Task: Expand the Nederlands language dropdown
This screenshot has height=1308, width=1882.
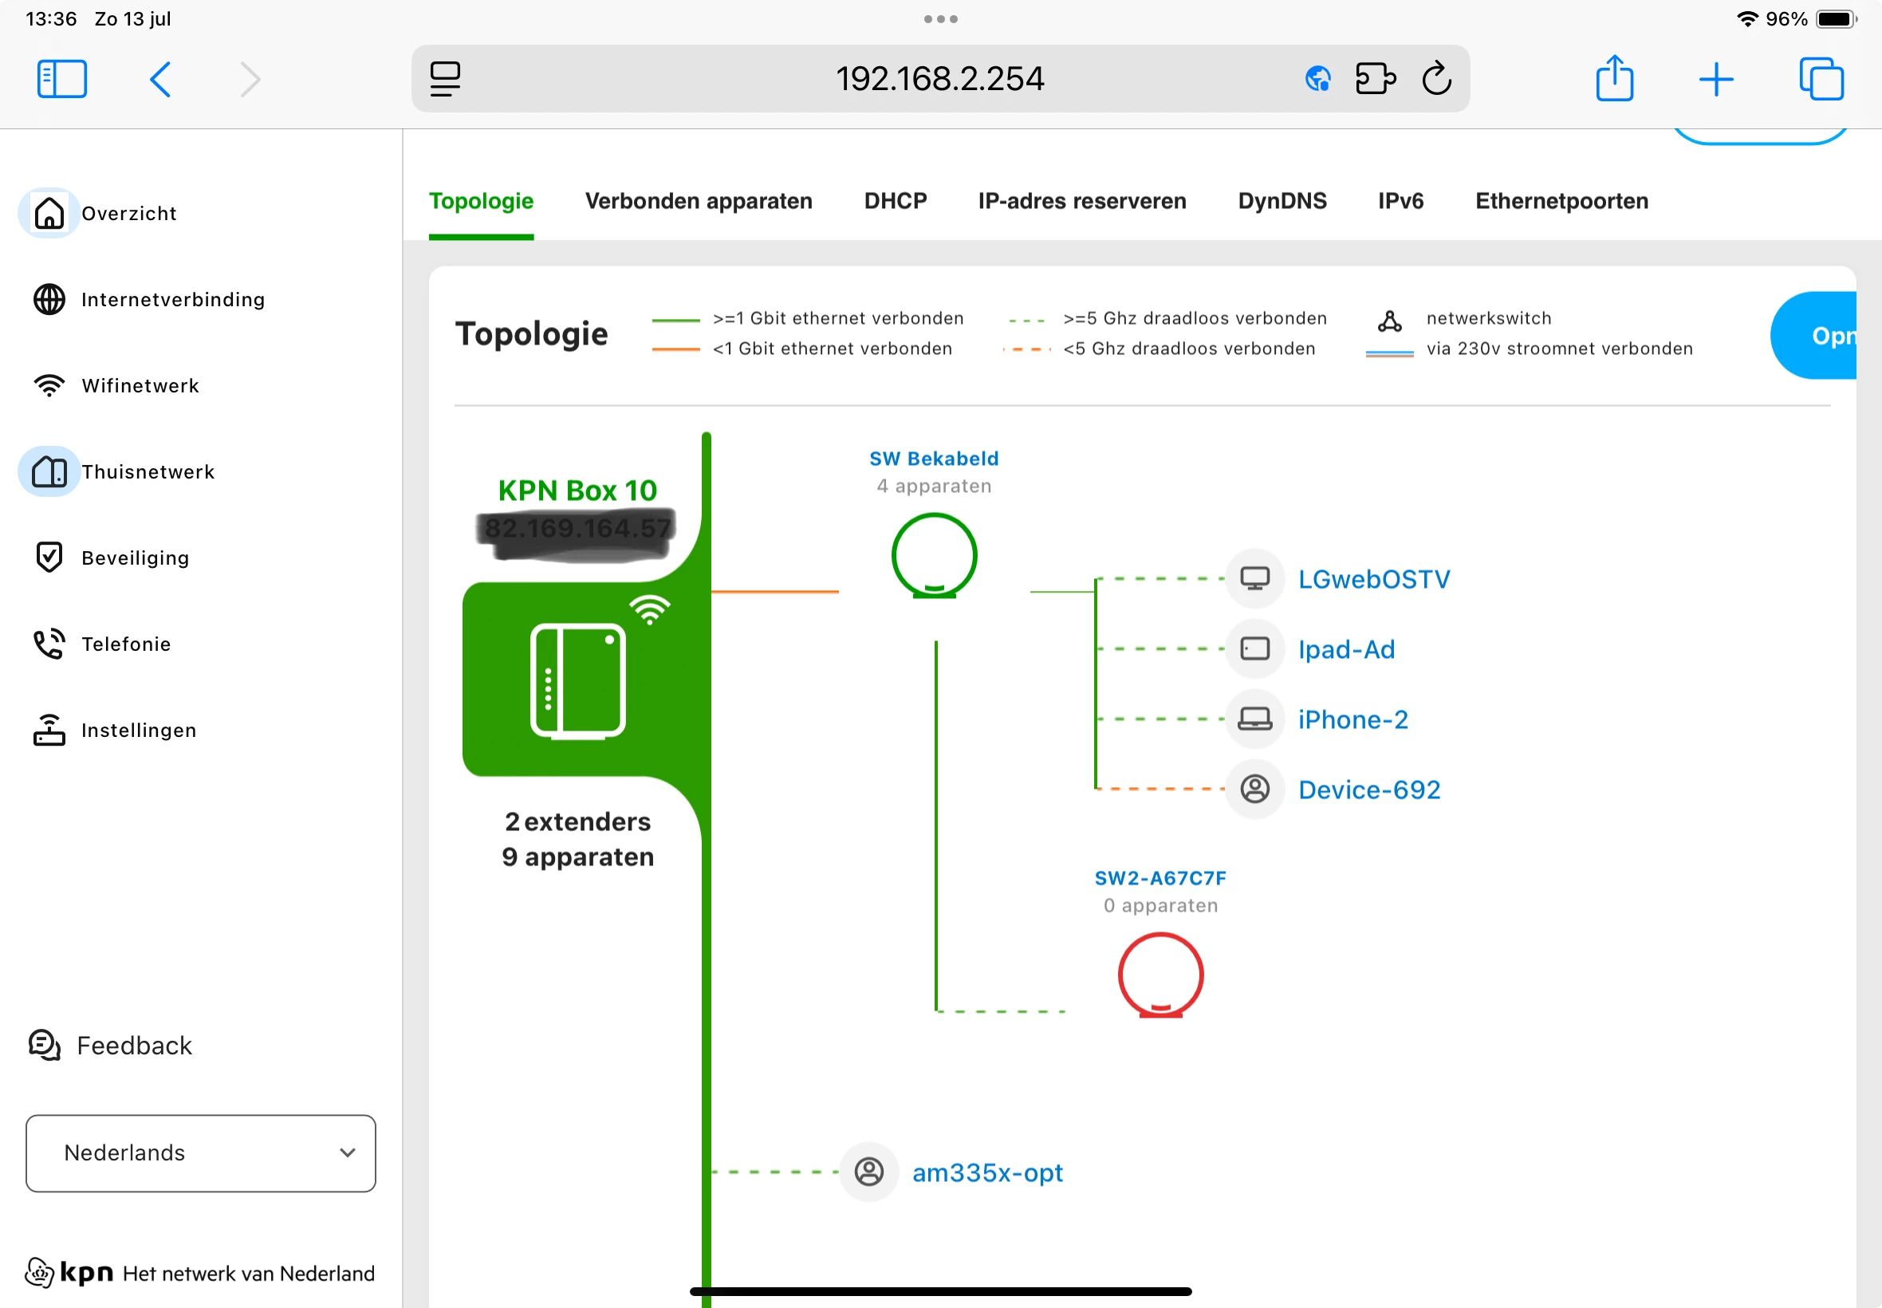Action: (201, 1152)
